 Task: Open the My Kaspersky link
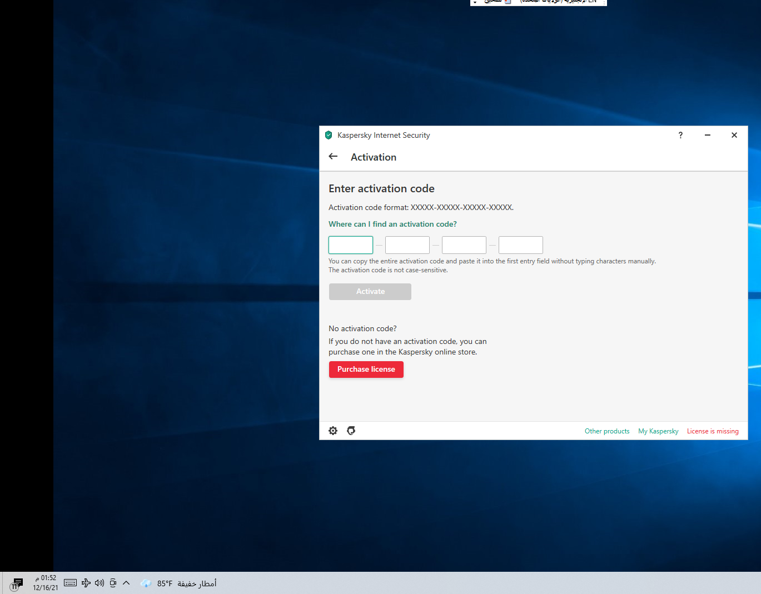pyautogui.click(x=658, y=431)
